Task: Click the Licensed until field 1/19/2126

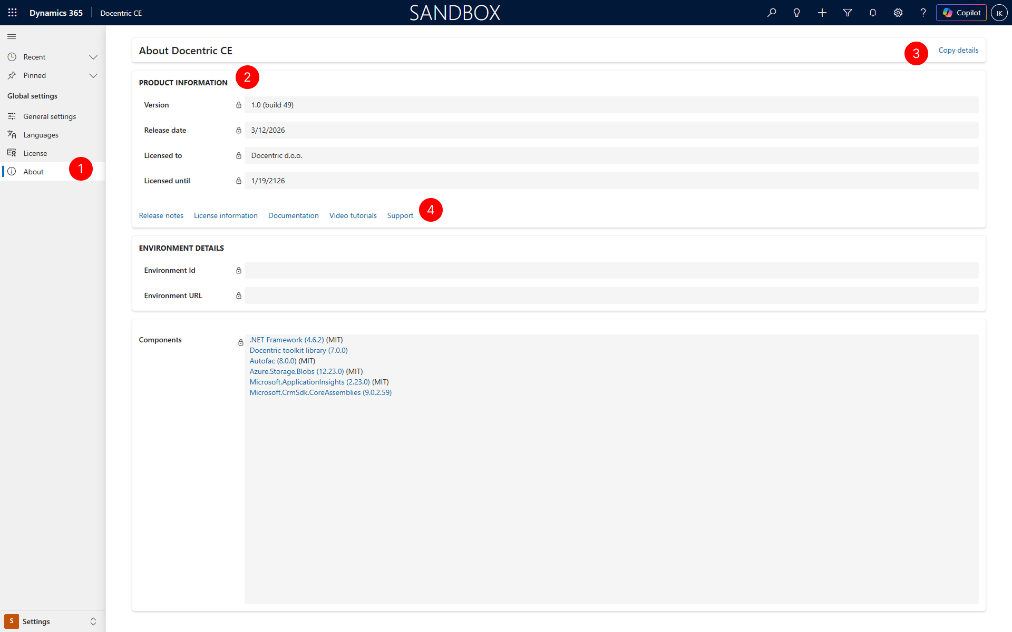Action: point(611,181)
